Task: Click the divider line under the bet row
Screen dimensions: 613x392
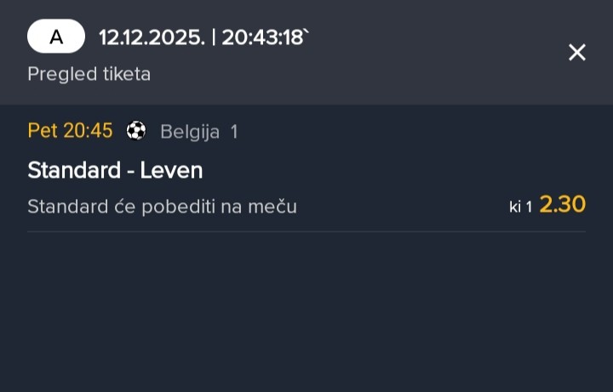Action: pyautogui.click(x=306, y=231)
